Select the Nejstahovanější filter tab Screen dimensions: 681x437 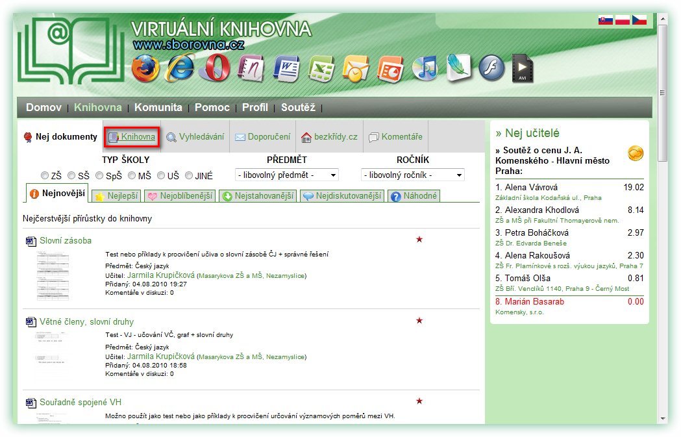[258, 196]
